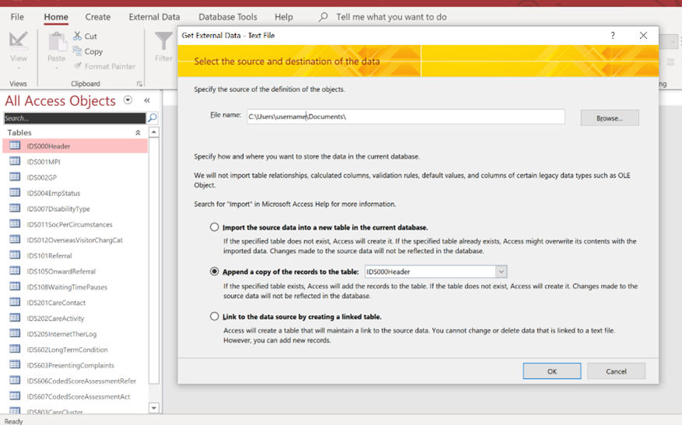Click the File name input field
The image size is (682, 425).
[406, 117]
